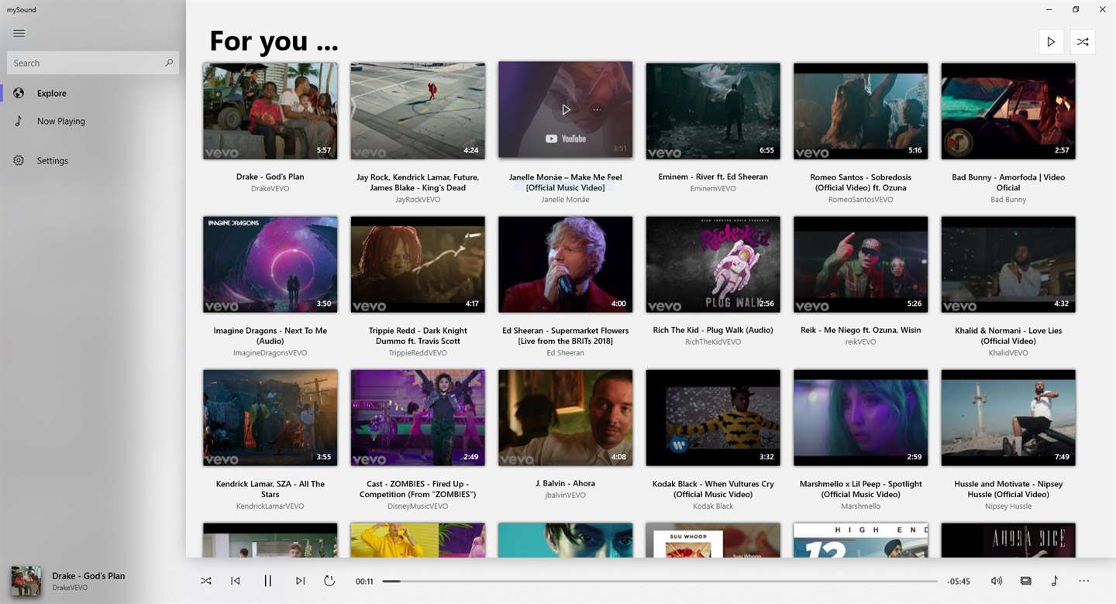This screenshot has height=604, width=1116.
Task: Toggle shuffle in the player bar
Action: (x=206, y=581)
